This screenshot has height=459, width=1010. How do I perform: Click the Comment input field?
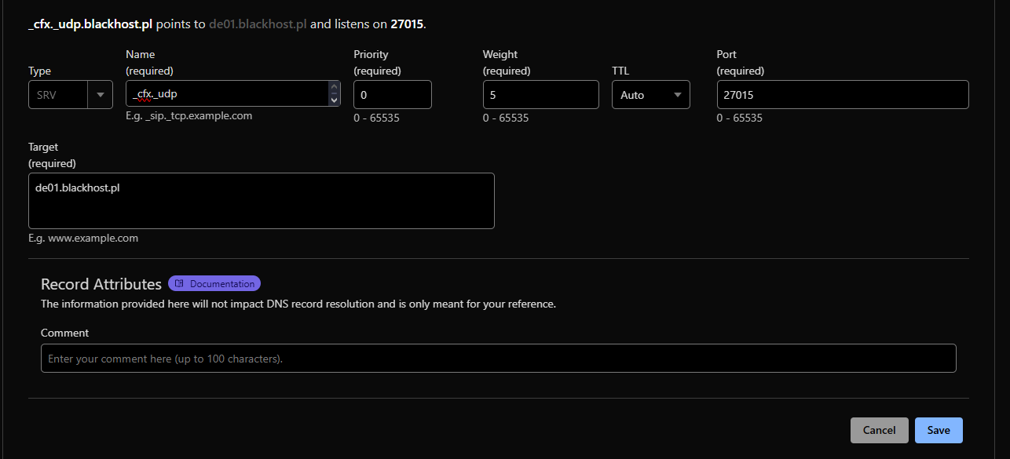point(499,358)
